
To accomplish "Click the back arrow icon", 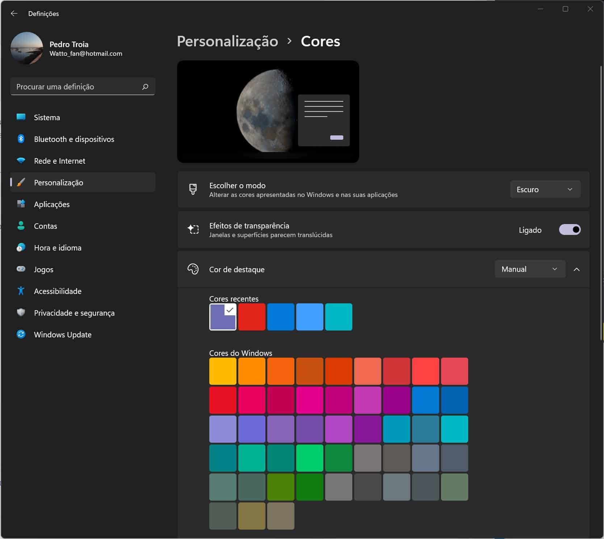I will coord(14,13).
